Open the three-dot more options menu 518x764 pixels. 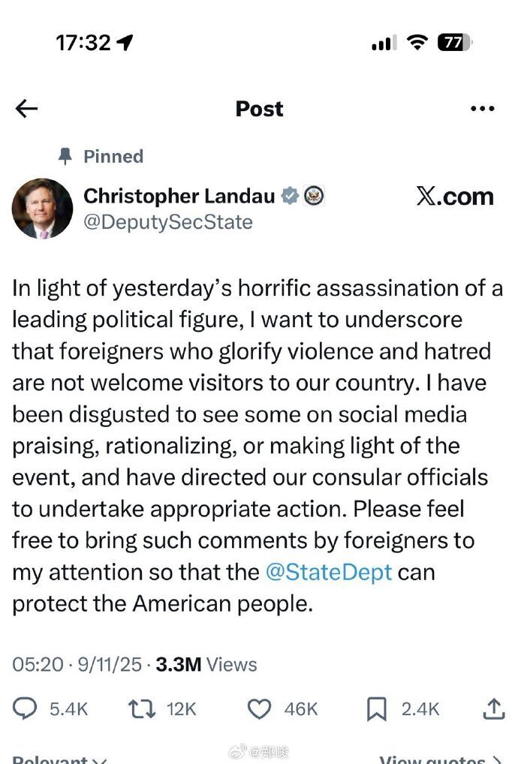coord(482,109)
